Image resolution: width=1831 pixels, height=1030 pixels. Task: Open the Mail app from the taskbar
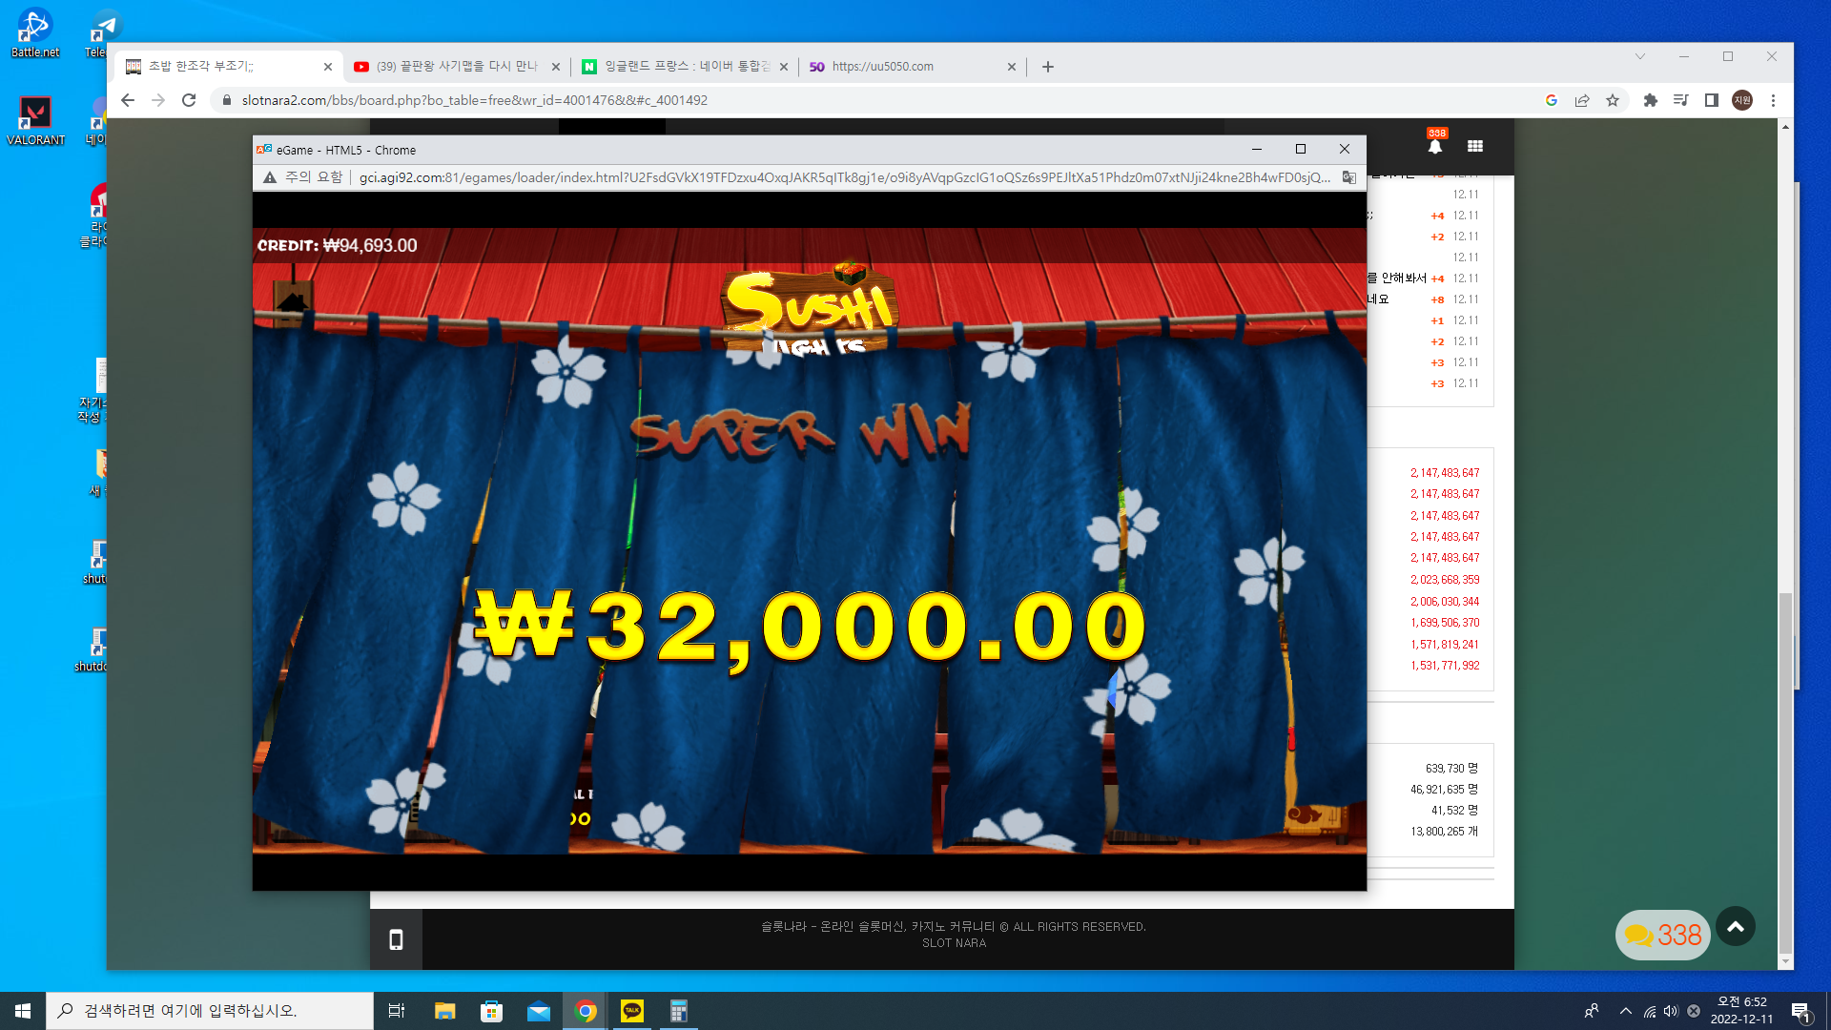coord(539,1011)
